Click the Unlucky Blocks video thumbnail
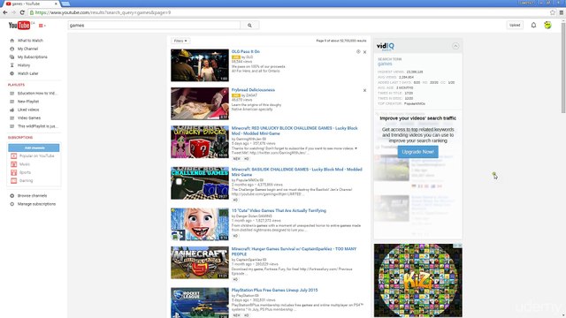The image size is (566, 318). (x=200, y=141)
